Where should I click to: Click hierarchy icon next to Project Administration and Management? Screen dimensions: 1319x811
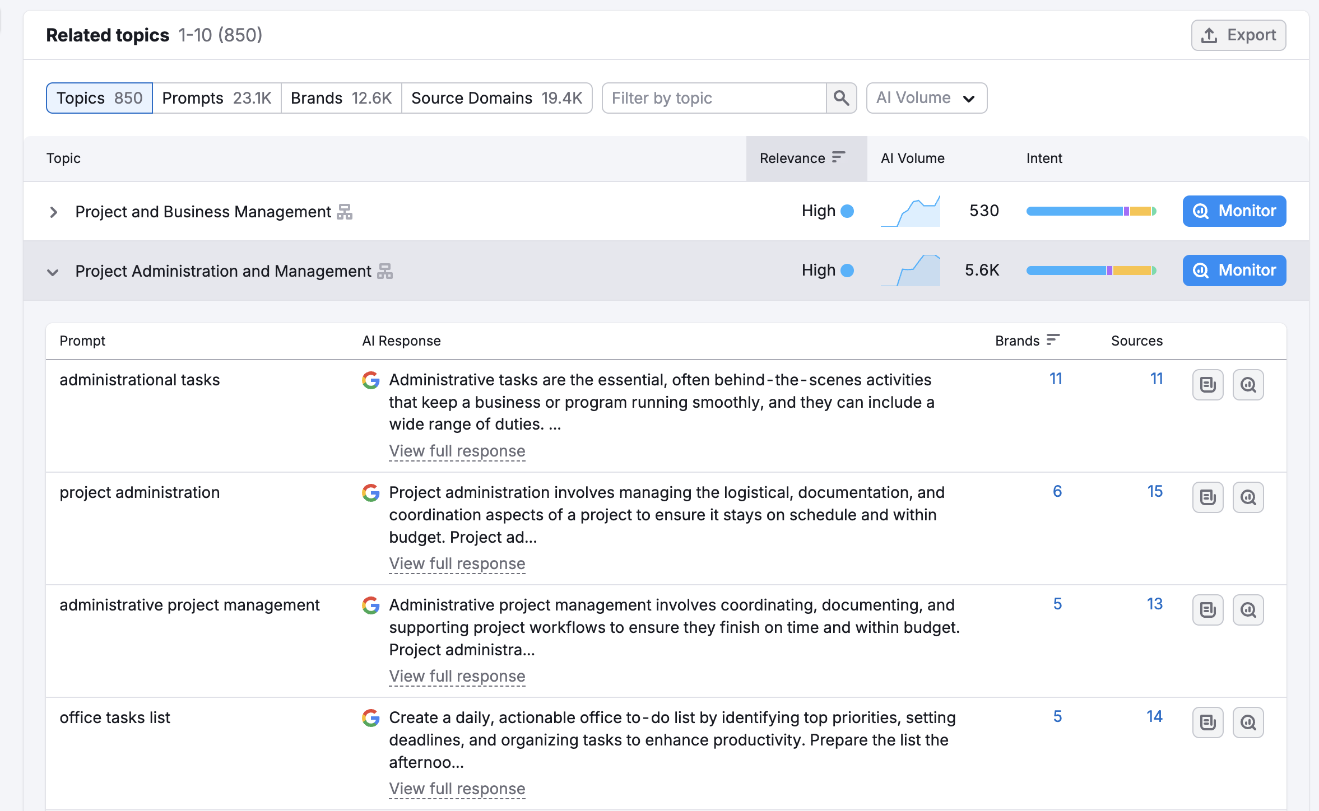click(x=385, y=271)
